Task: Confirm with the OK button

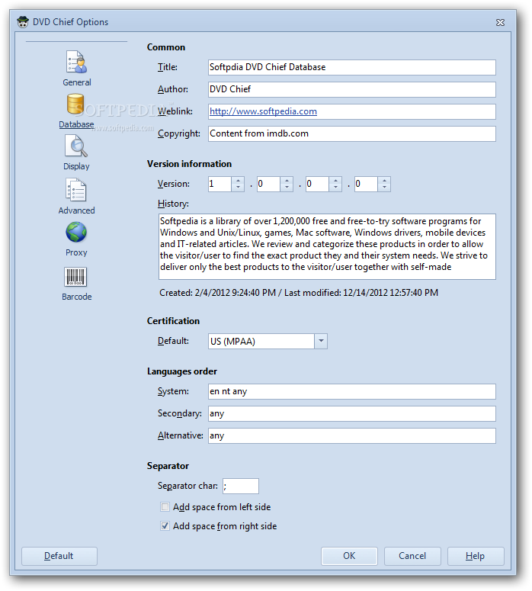Action: click(349, 556)
